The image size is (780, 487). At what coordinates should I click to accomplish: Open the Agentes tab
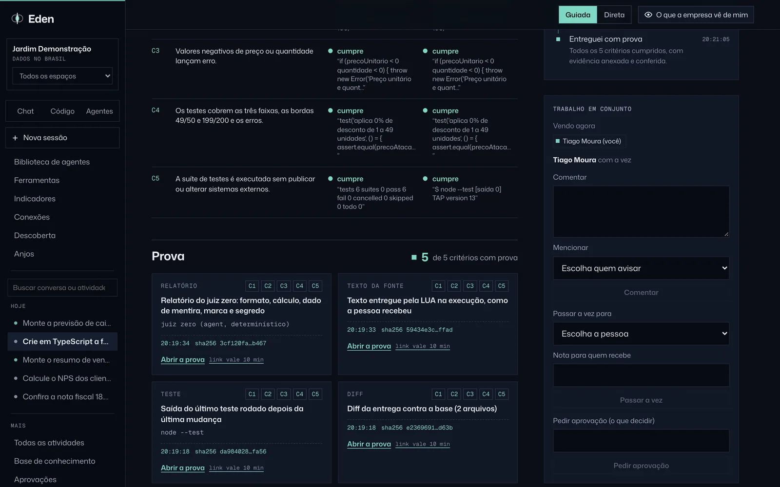point(99,111)
